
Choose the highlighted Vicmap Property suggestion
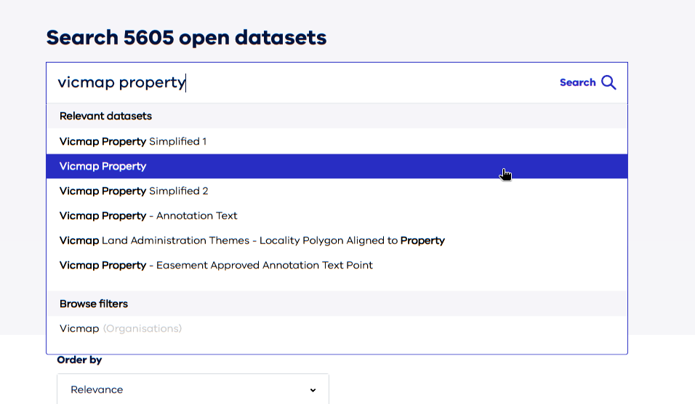(337, 166)
